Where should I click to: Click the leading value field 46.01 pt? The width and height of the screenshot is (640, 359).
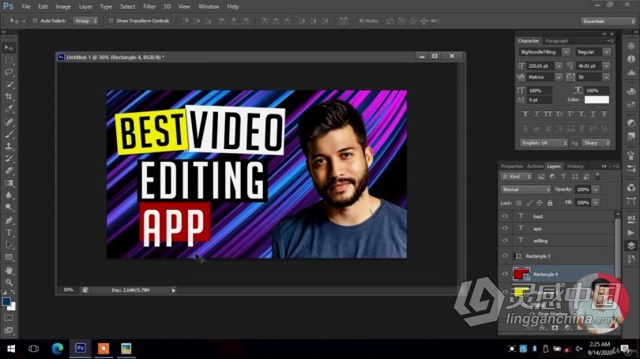[589, 66]
